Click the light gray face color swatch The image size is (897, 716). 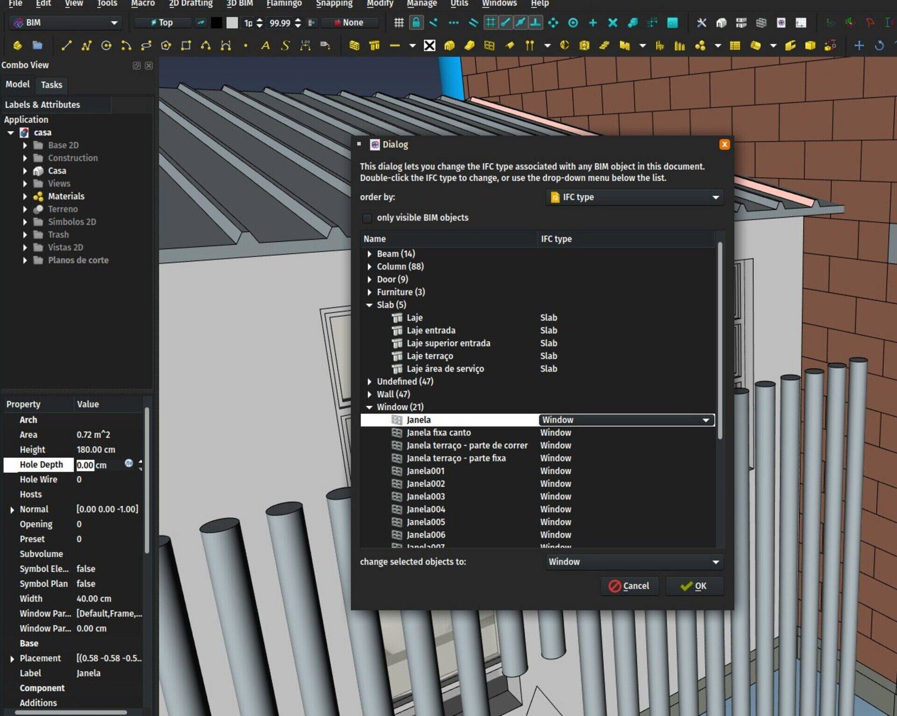click(232, 22)
